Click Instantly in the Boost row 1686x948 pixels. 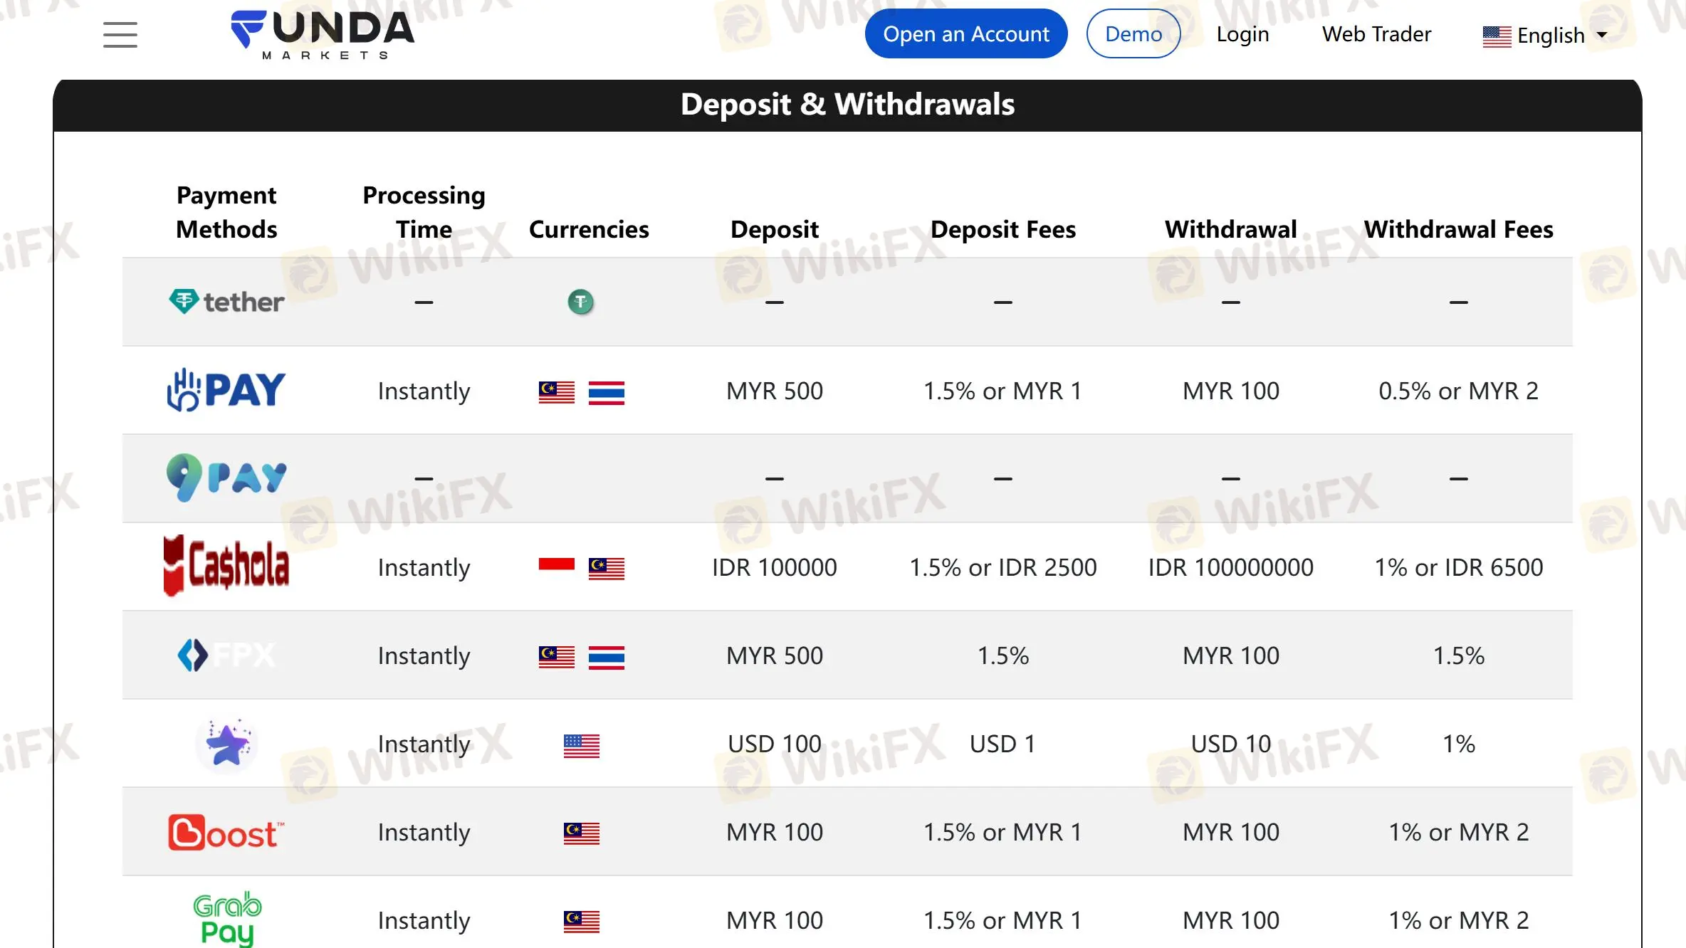coord(424,833)
